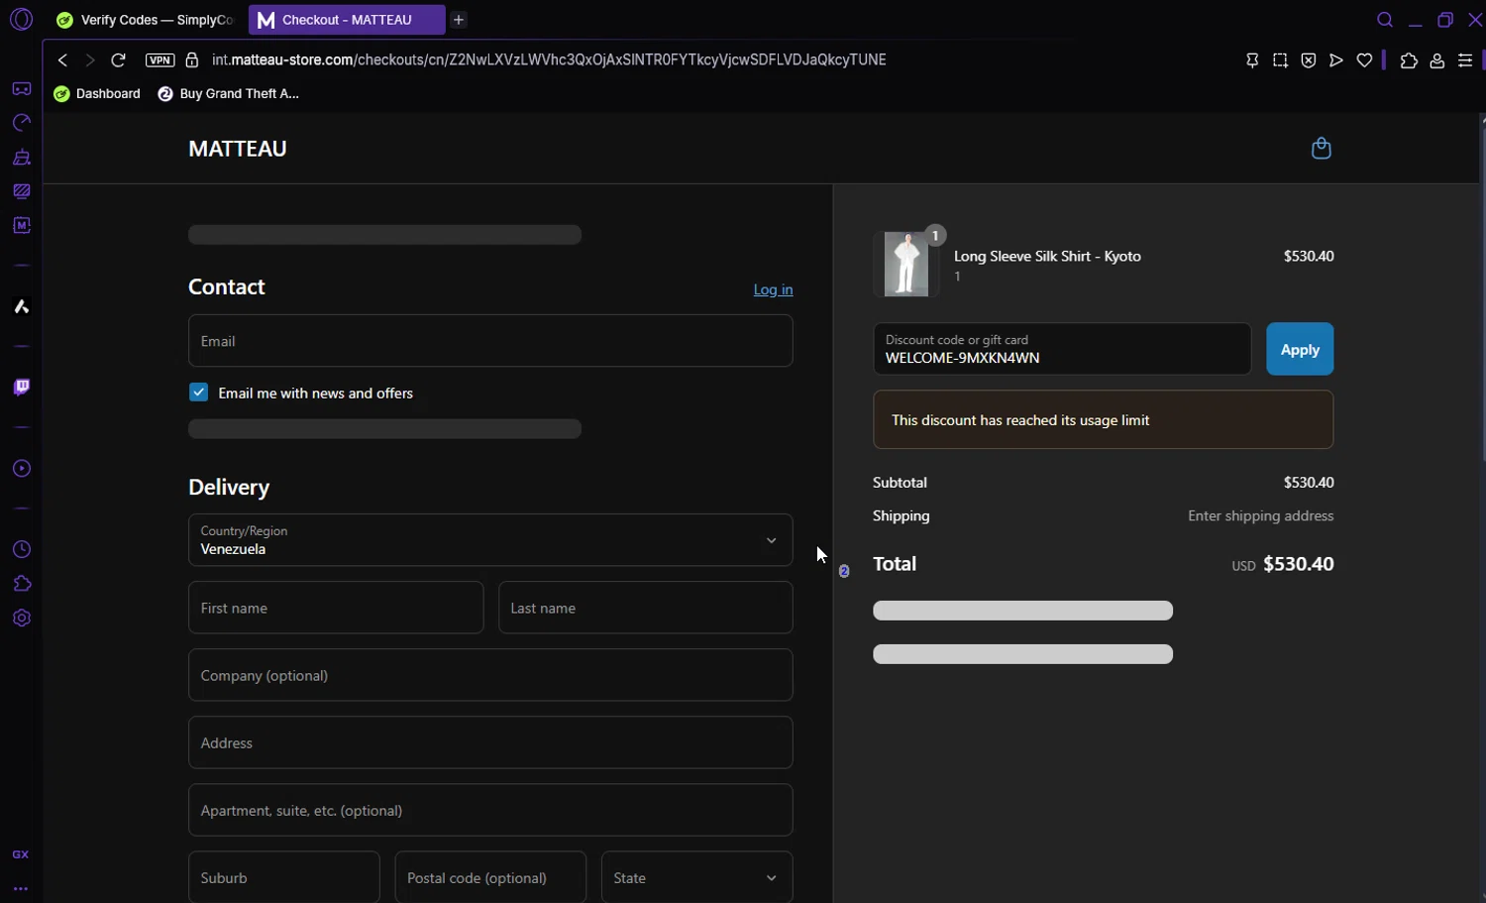Viewport: 1486px width, 903px height.
Task: Click the Subtotal label
Action: tap(900, 483)
